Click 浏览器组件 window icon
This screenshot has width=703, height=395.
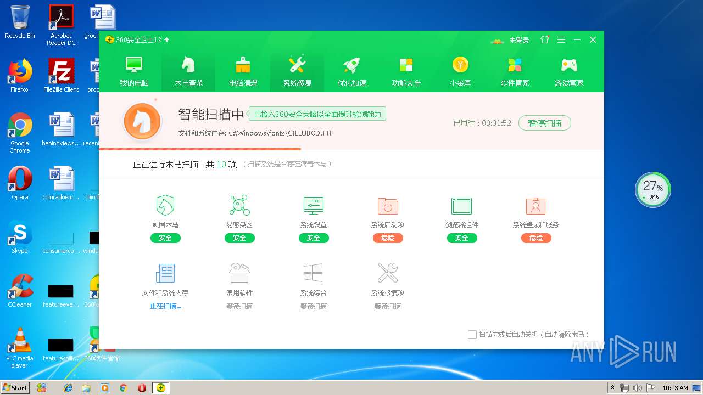tap(462, 206)
